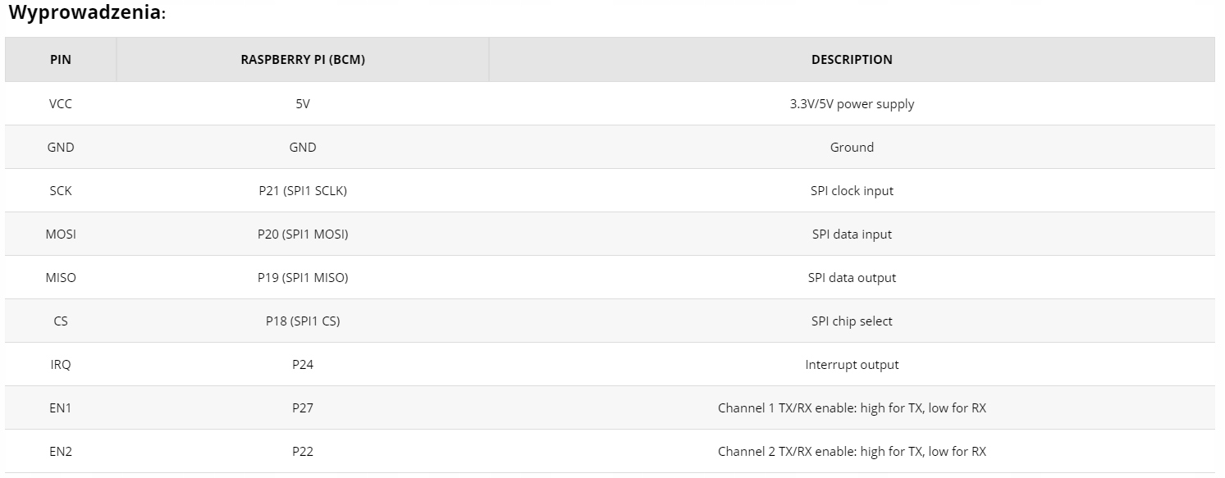
Task: Click the Wyprowadzenia heading
Action: pos(87,14)
